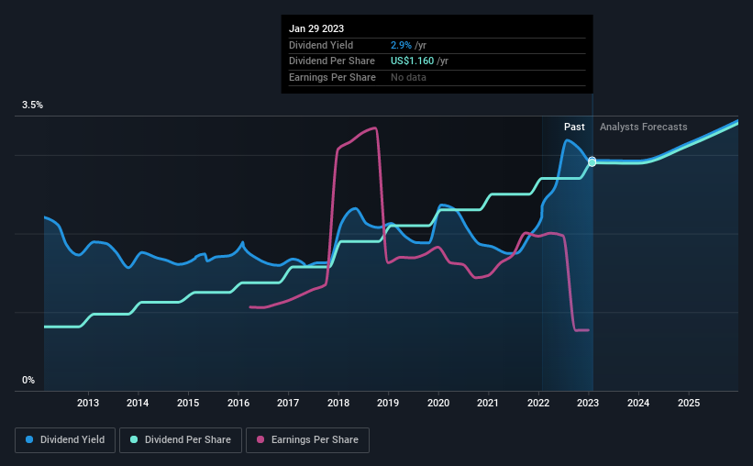Viewport: 753px width, 466px height.
Task: Click the 2013 x-axis label
Action: click(88, 403)
